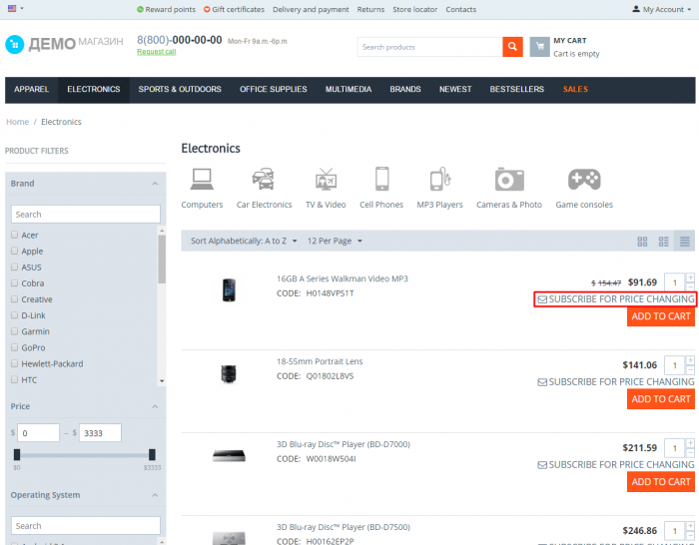The height and width of the screenshot is (545, 699).
Task: Check the Apple brand checkbox
Action: [x=14, y=251]
